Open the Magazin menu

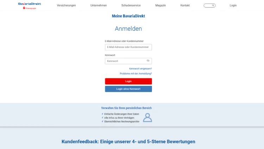click(x=161, y=5)
